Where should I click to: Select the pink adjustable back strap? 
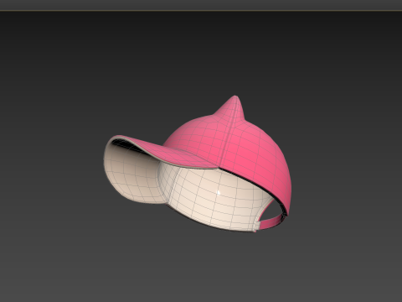[x=271, y=222]
